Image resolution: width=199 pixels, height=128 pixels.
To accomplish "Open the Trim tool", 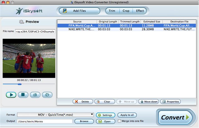I will [112, 11].
